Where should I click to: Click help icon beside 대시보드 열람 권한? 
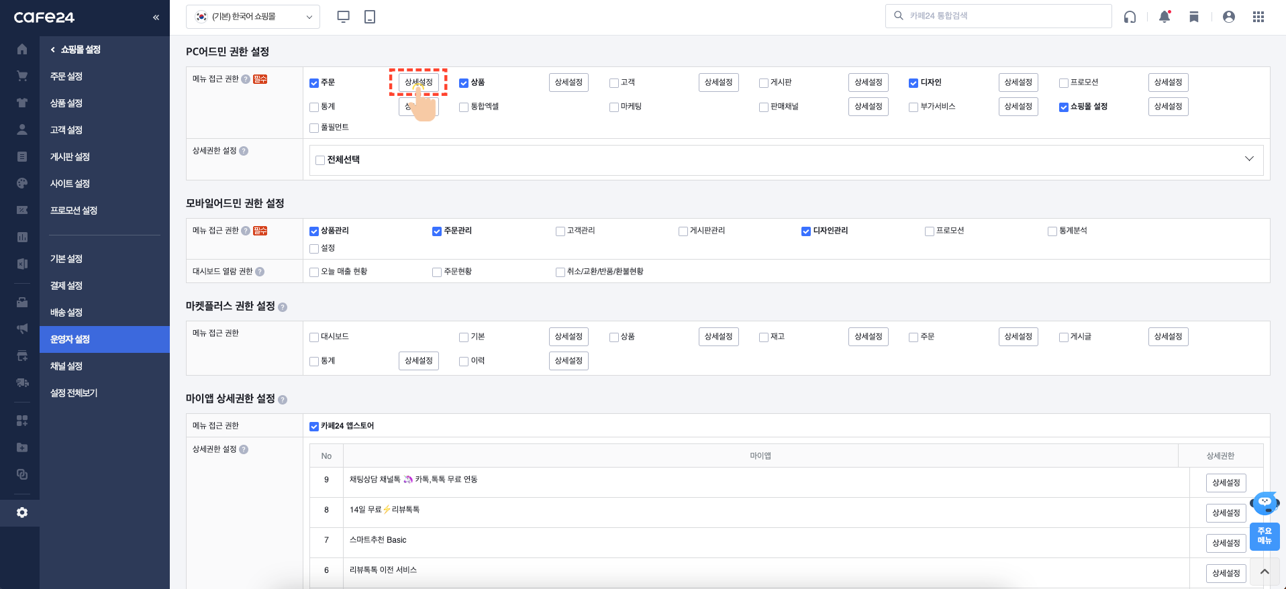pos(260,272)
